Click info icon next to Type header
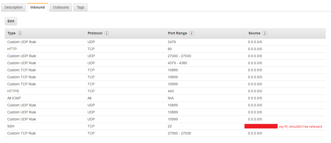Screen dimensions: 331x143 pyautogui.click(x=20, y=33)
